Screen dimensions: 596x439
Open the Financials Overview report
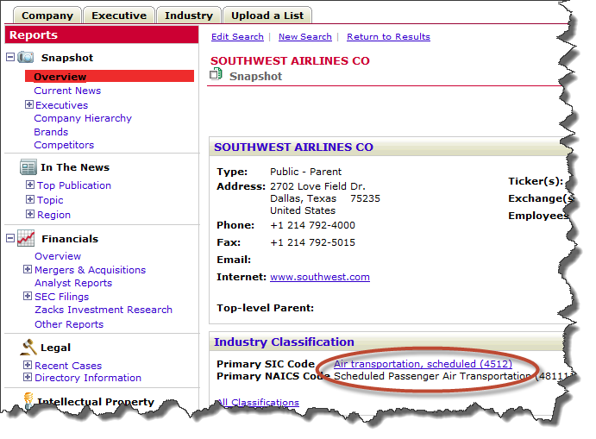pyautogui.click(x=58, y=256)
